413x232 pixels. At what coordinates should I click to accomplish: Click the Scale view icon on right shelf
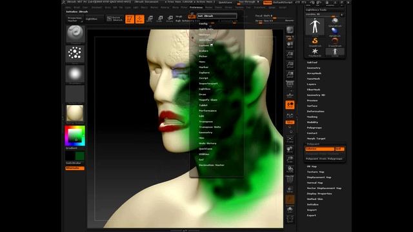pyautogui.click(x=290, y=159)
